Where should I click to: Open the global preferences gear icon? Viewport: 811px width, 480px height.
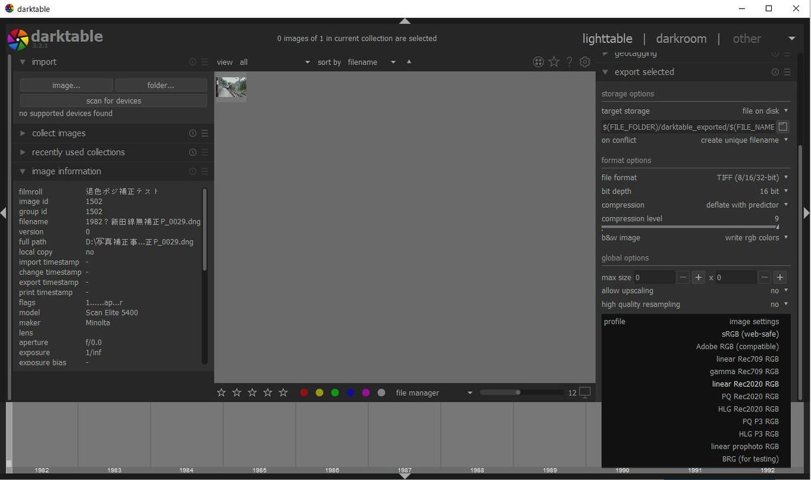[x=585, y=62]
